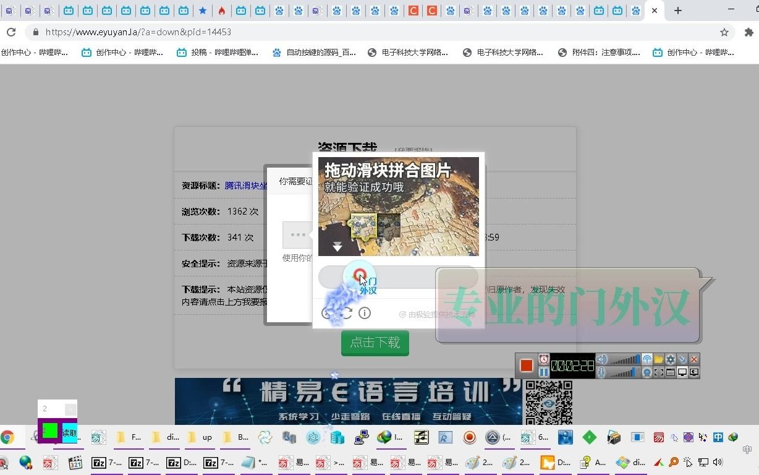The height and width of the screenshot is (475, 759).
Task: Open the recordings folder from the recorder toolbar
Action: 659,359
